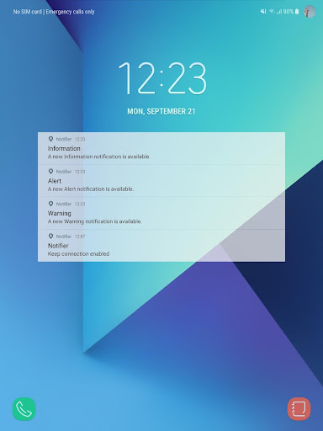This screenshot has width=323, height=431.
Task: Tap the user profile avatar
Action: 310,12
